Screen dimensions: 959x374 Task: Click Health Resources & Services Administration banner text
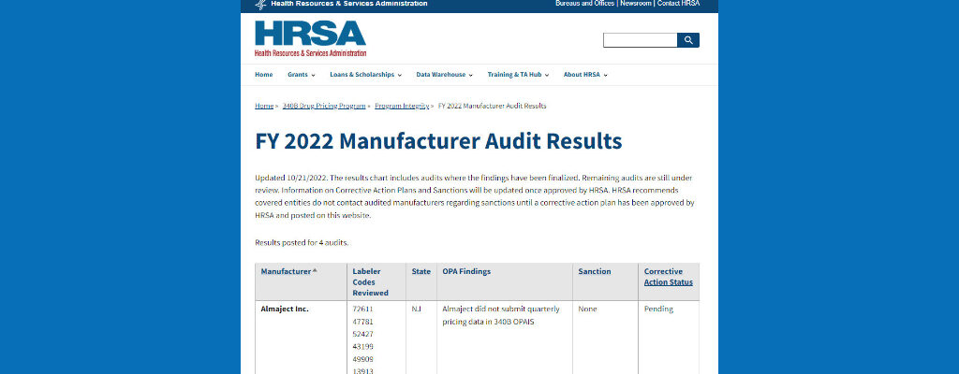(349, 3)
